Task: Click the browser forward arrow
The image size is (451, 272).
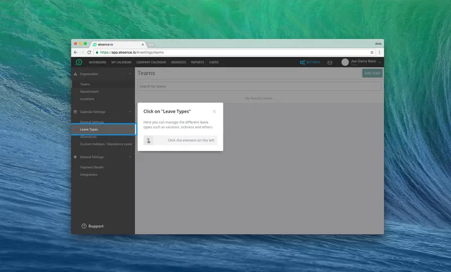Action: [82, 52]
